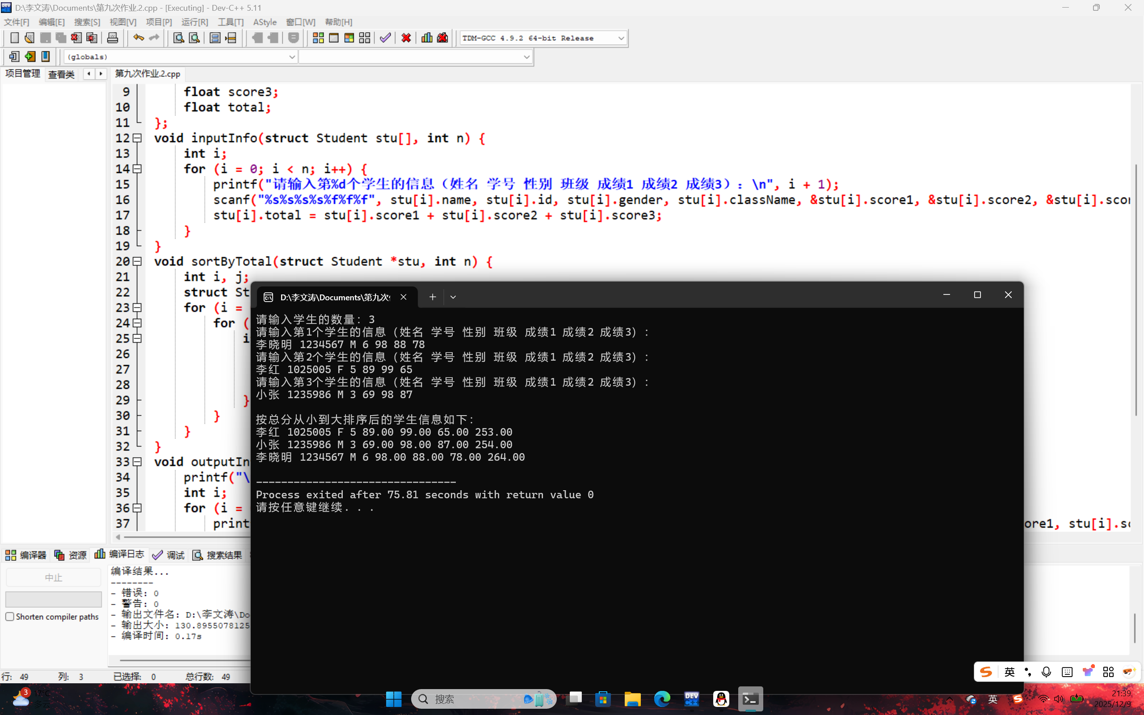Click the red X stop execution icon

pos(406,38)
